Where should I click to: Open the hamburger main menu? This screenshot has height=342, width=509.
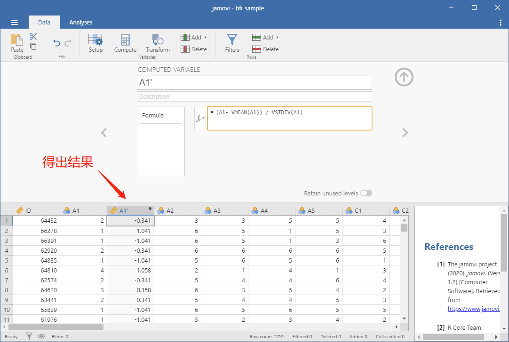click(14, 23)
